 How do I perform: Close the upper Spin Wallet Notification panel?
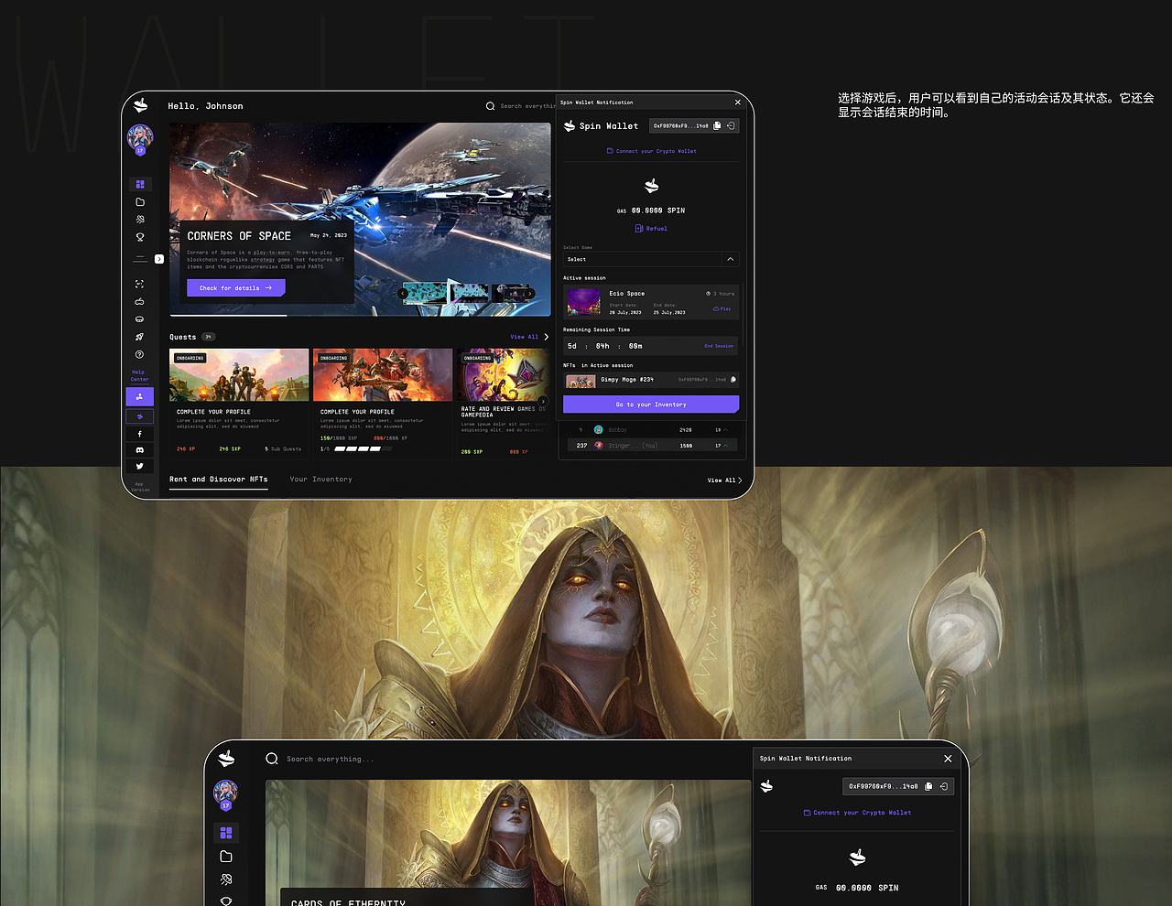[x=738, y=102]
